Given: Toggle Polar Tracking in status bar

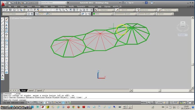Looking at the screenshot, I should (x=41, y=103).
